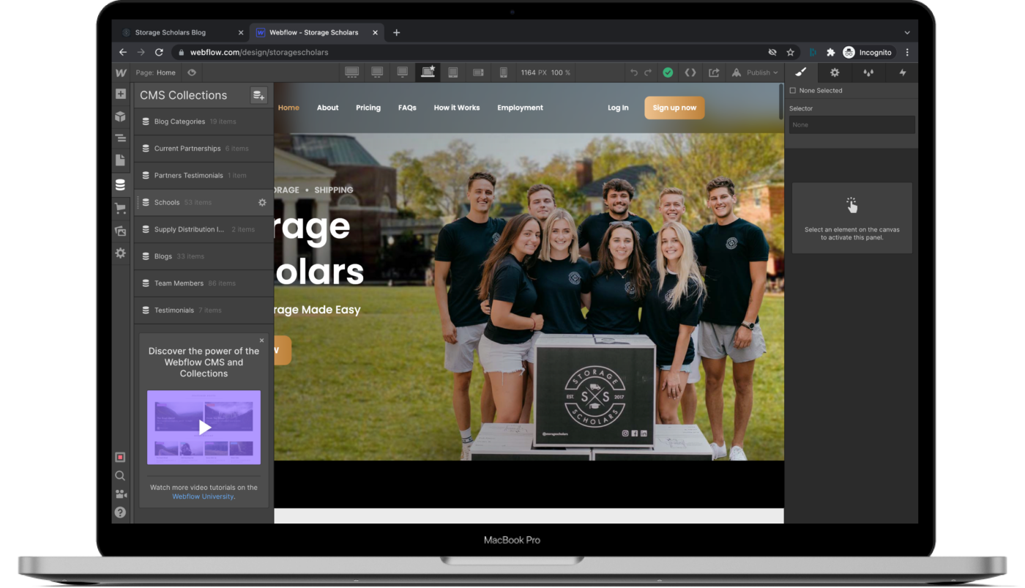Select the mobile portrait breakpoint
This screenshot has width=1025, height=588.
point(503,72)
